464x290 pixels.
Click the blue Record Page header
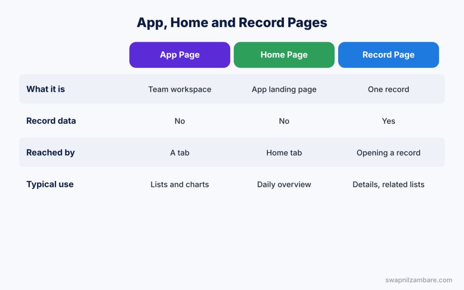pos(388,55)
